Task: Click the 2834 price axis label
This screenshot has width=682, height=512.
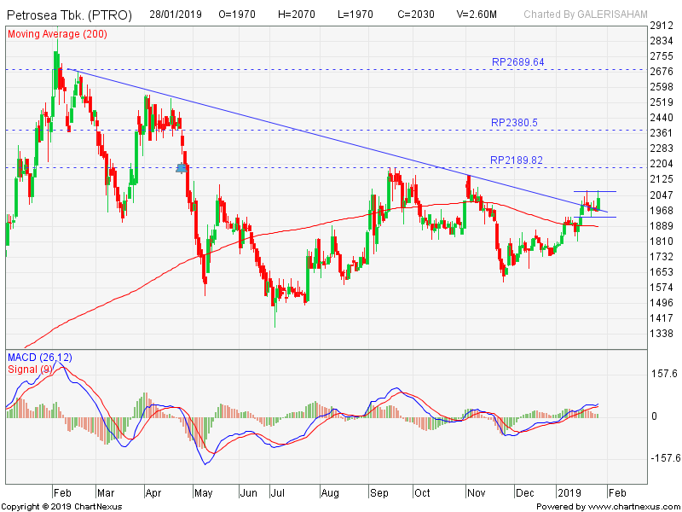Action: click(662, 41)
